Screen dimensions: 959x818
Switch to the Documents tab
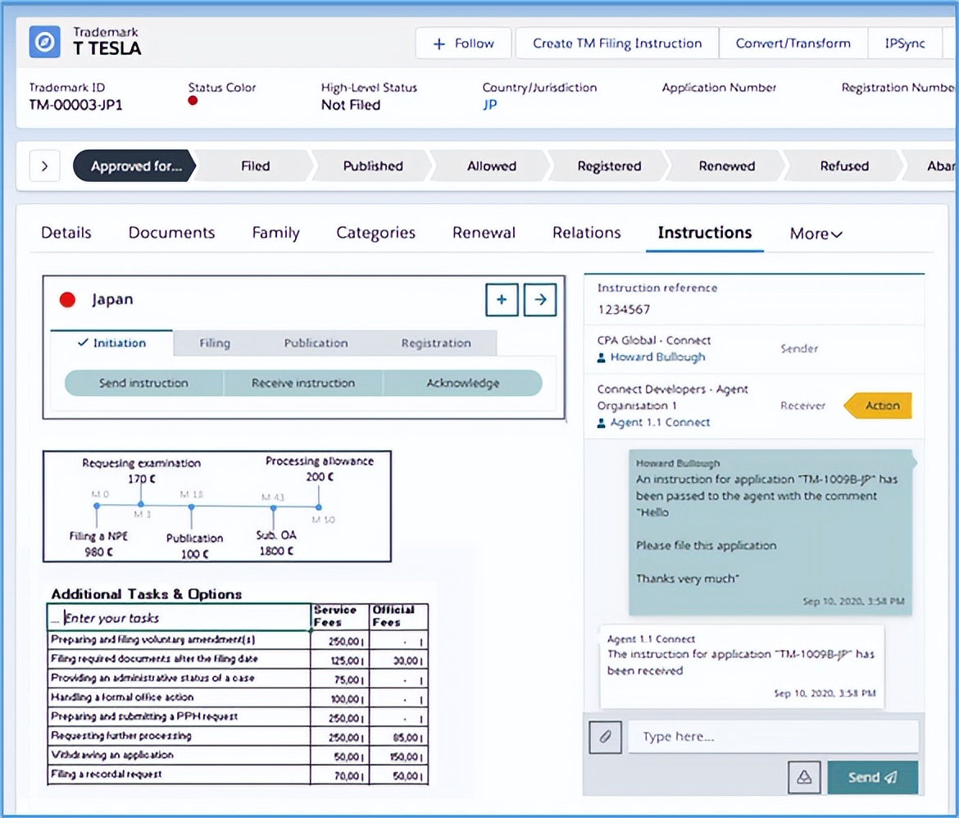coord(171,233)
